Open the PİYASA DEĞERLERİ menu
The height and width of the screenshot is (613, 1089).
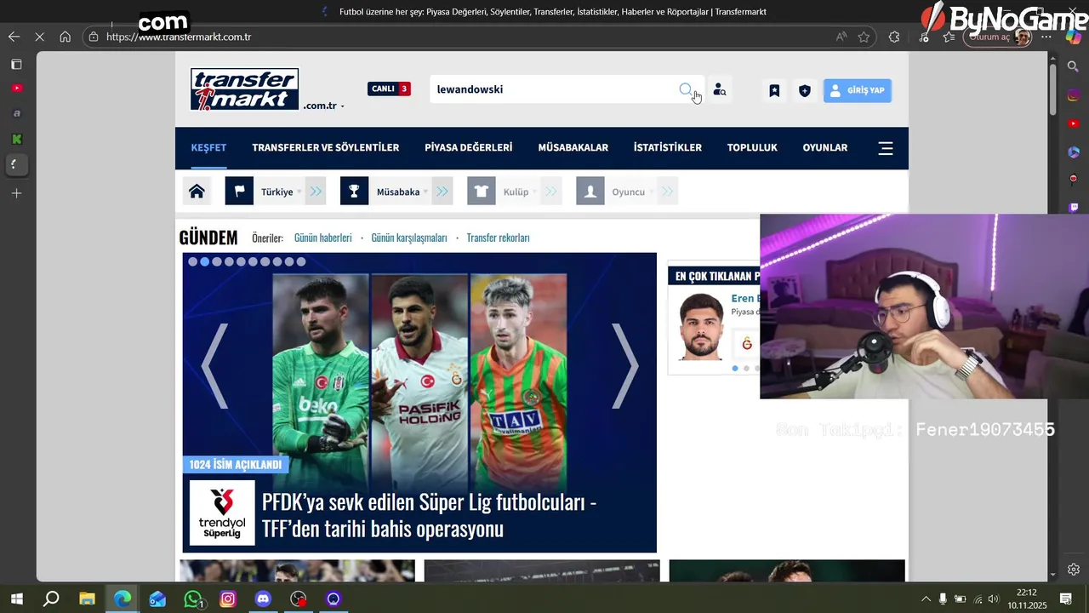click(x=469, y=147)
